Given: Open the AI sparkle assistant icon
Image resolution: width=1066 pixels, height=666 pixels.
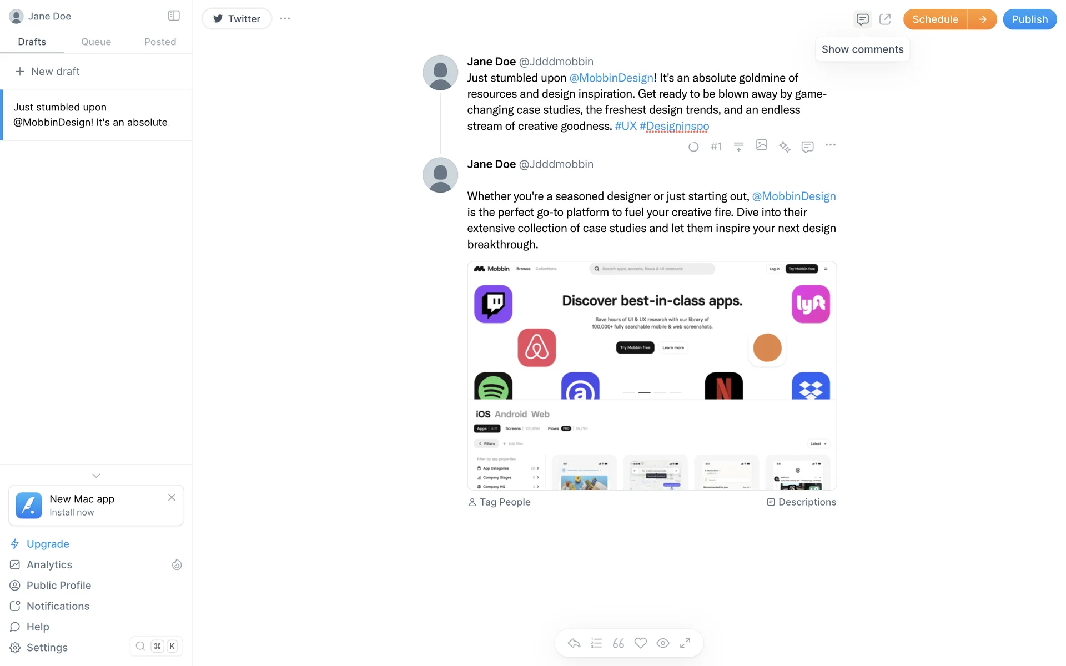Looking at the screenshot, I should (x=785, y=147).
